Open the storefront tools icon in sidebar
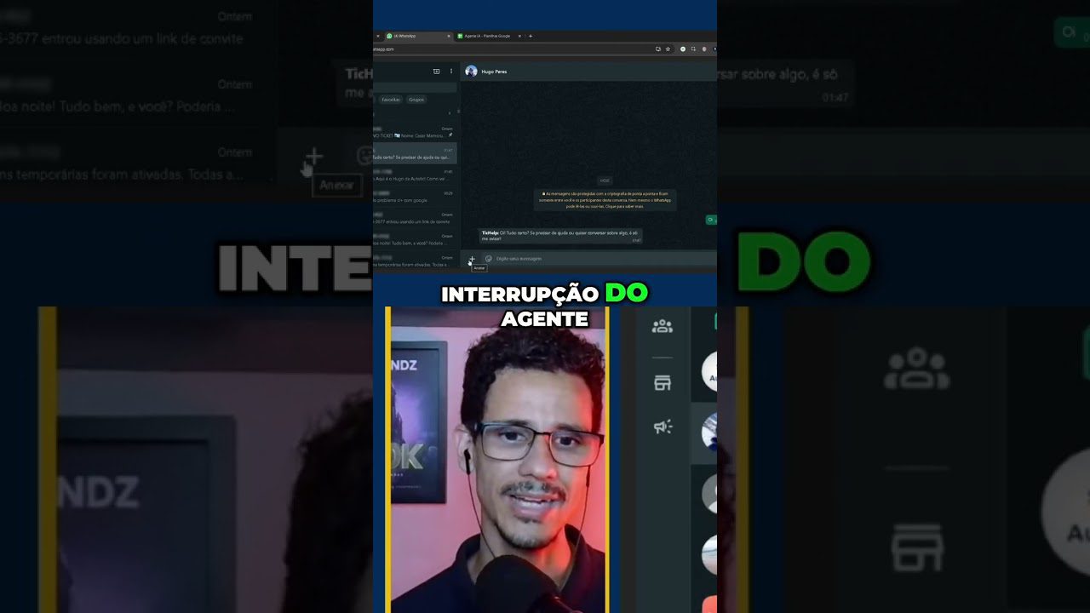Viewport: 1090px width, 613px height. point(662,383)
